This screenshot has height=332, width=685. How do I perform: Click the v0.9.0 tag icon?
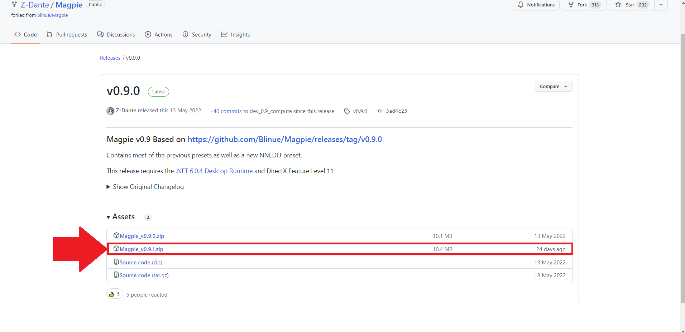pyautogui.click(x=347, y=111)
